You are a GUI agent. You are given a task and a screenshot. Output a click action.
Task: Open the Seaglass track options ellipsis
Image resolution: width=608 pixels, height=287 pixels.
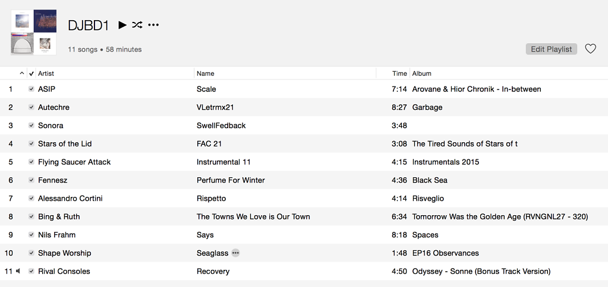click(x=235, y=253)
